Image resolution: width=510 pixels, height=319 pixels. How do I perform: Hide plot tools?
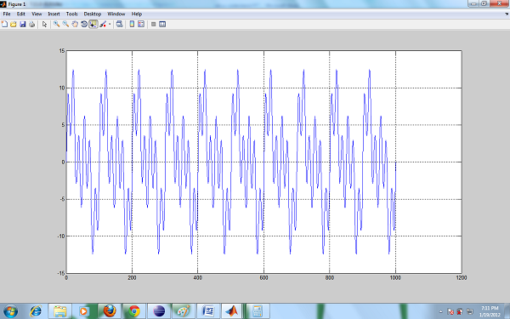tap(154, 24)
